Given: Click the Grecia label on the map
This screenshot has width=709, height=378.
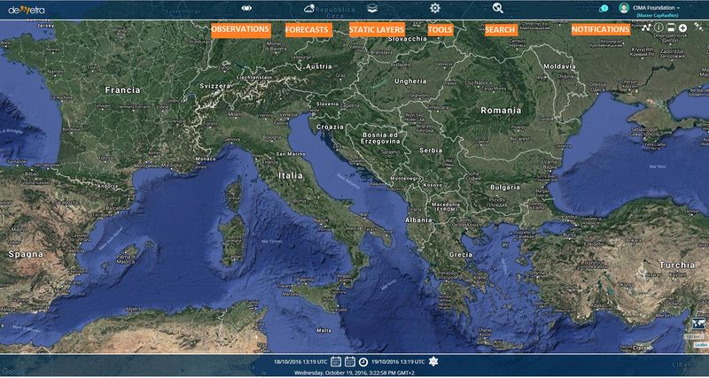Looking at the screenshot, I should click(x=461, y=255).
